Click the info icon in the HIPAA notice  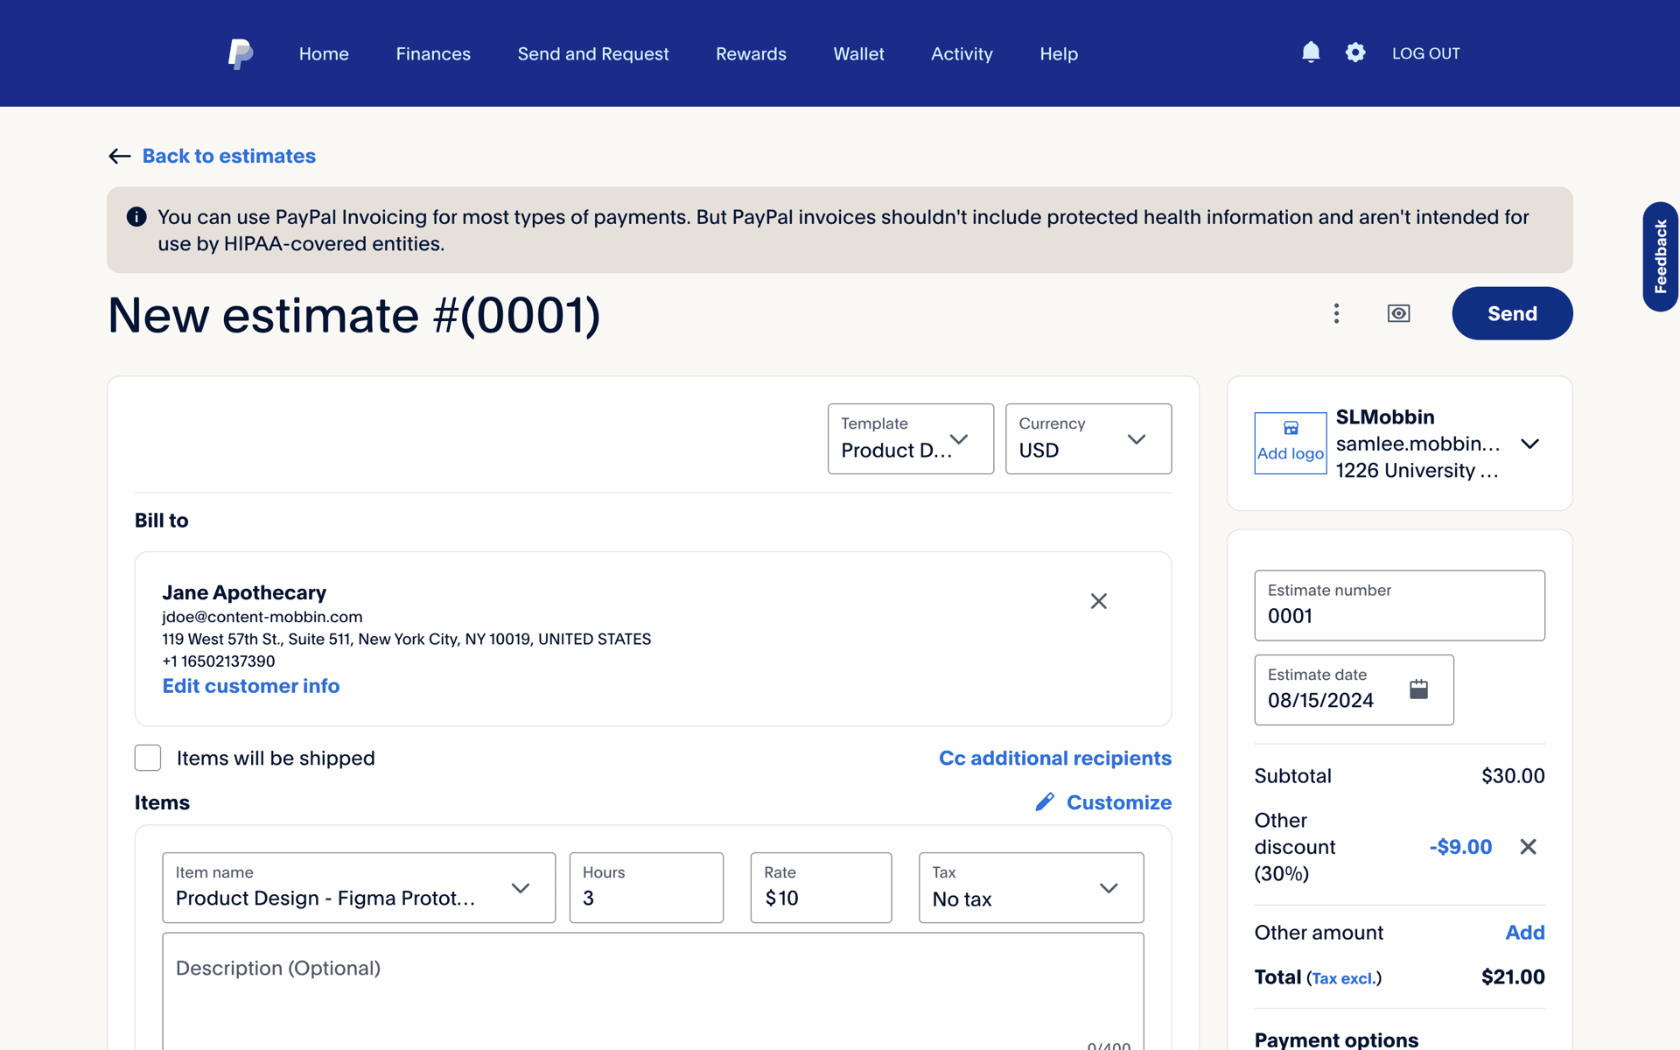[136, 217]
